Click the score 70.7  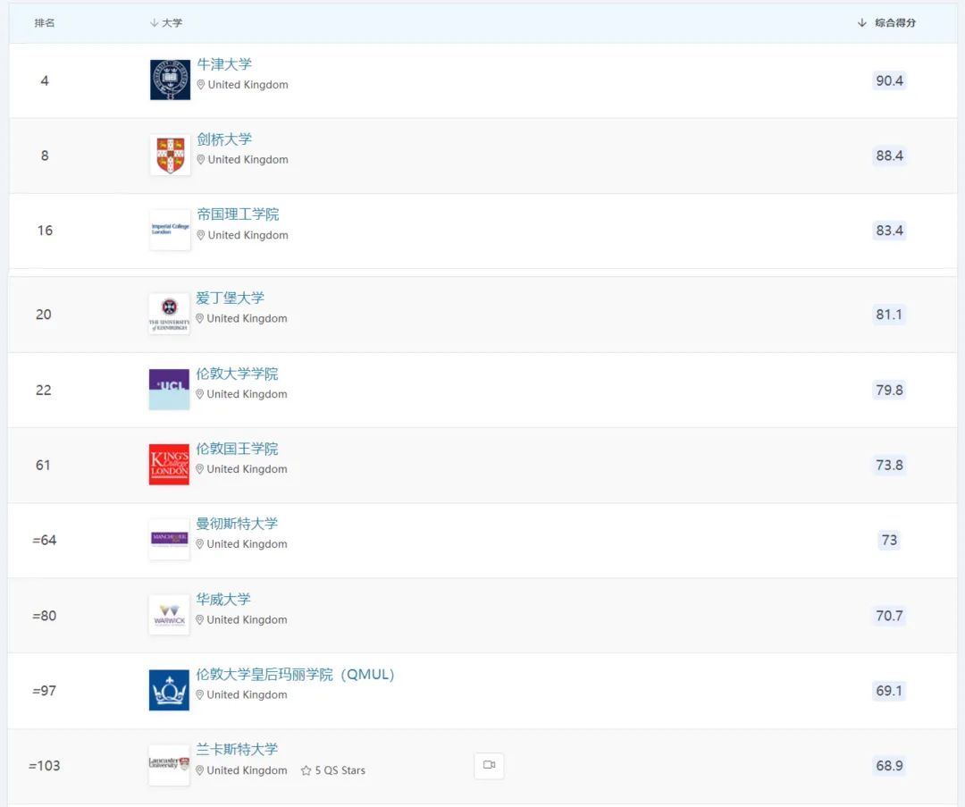point(889,616)
